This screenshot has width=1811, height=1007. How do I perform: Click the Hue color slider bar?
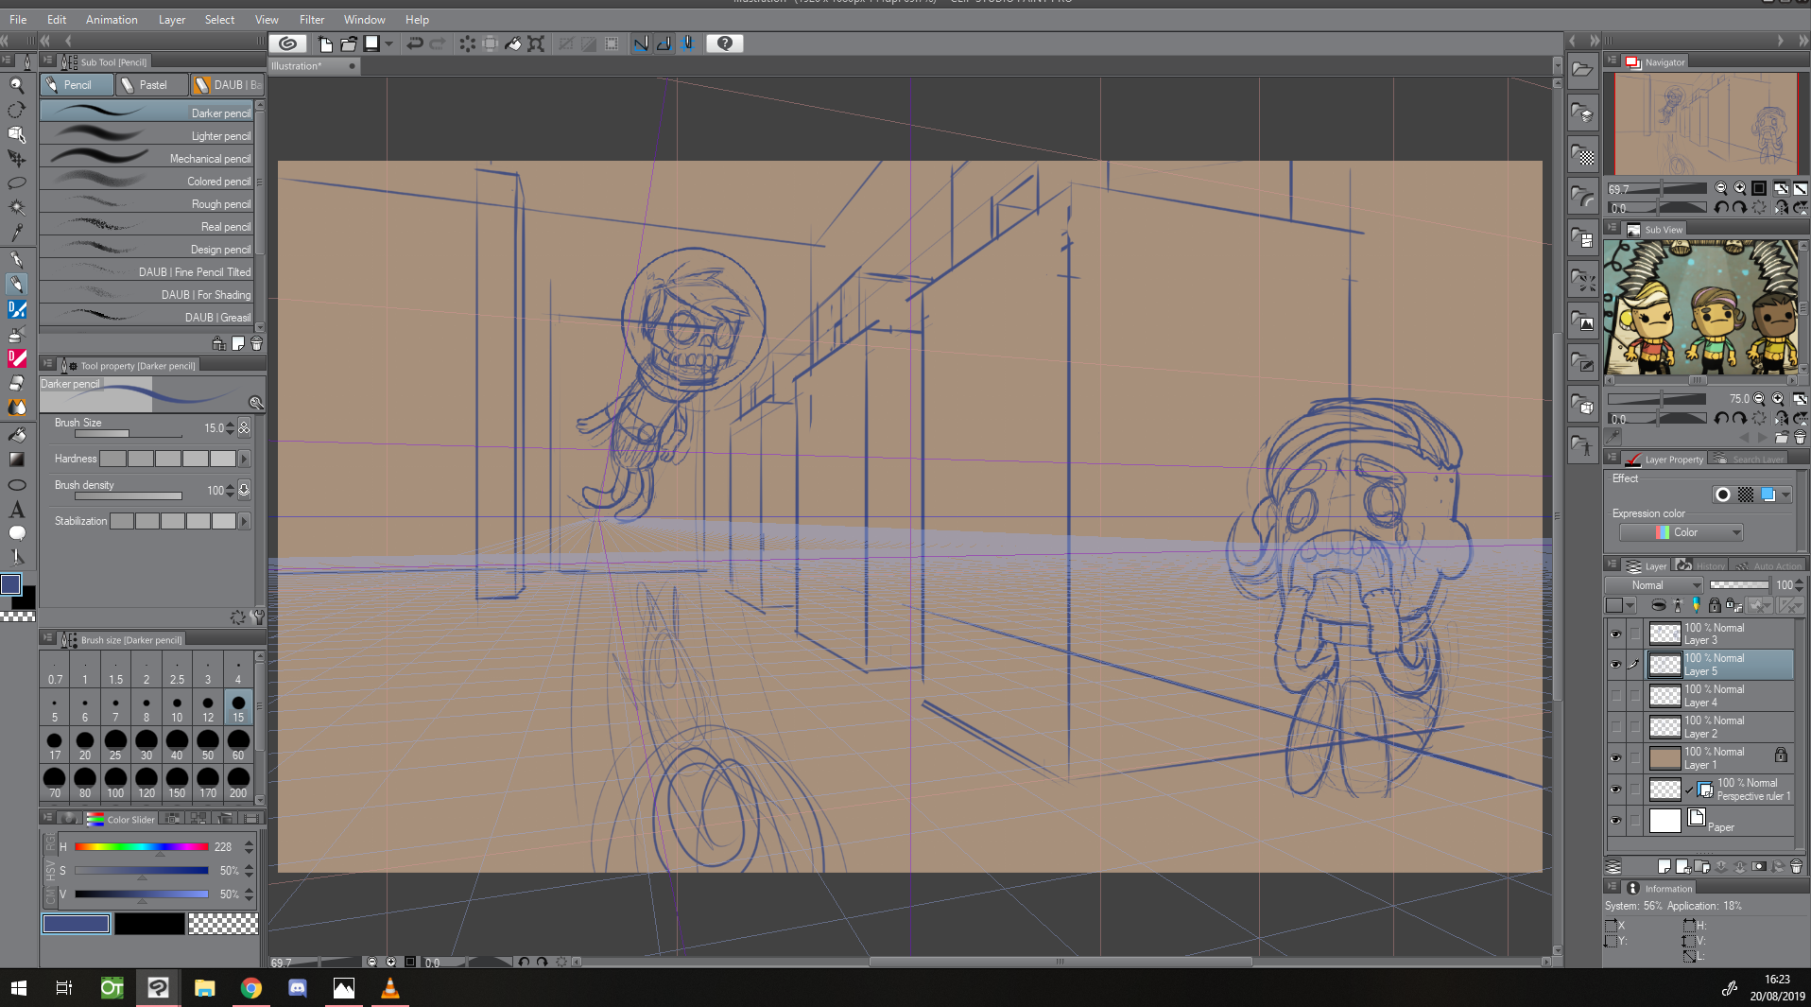142,847
